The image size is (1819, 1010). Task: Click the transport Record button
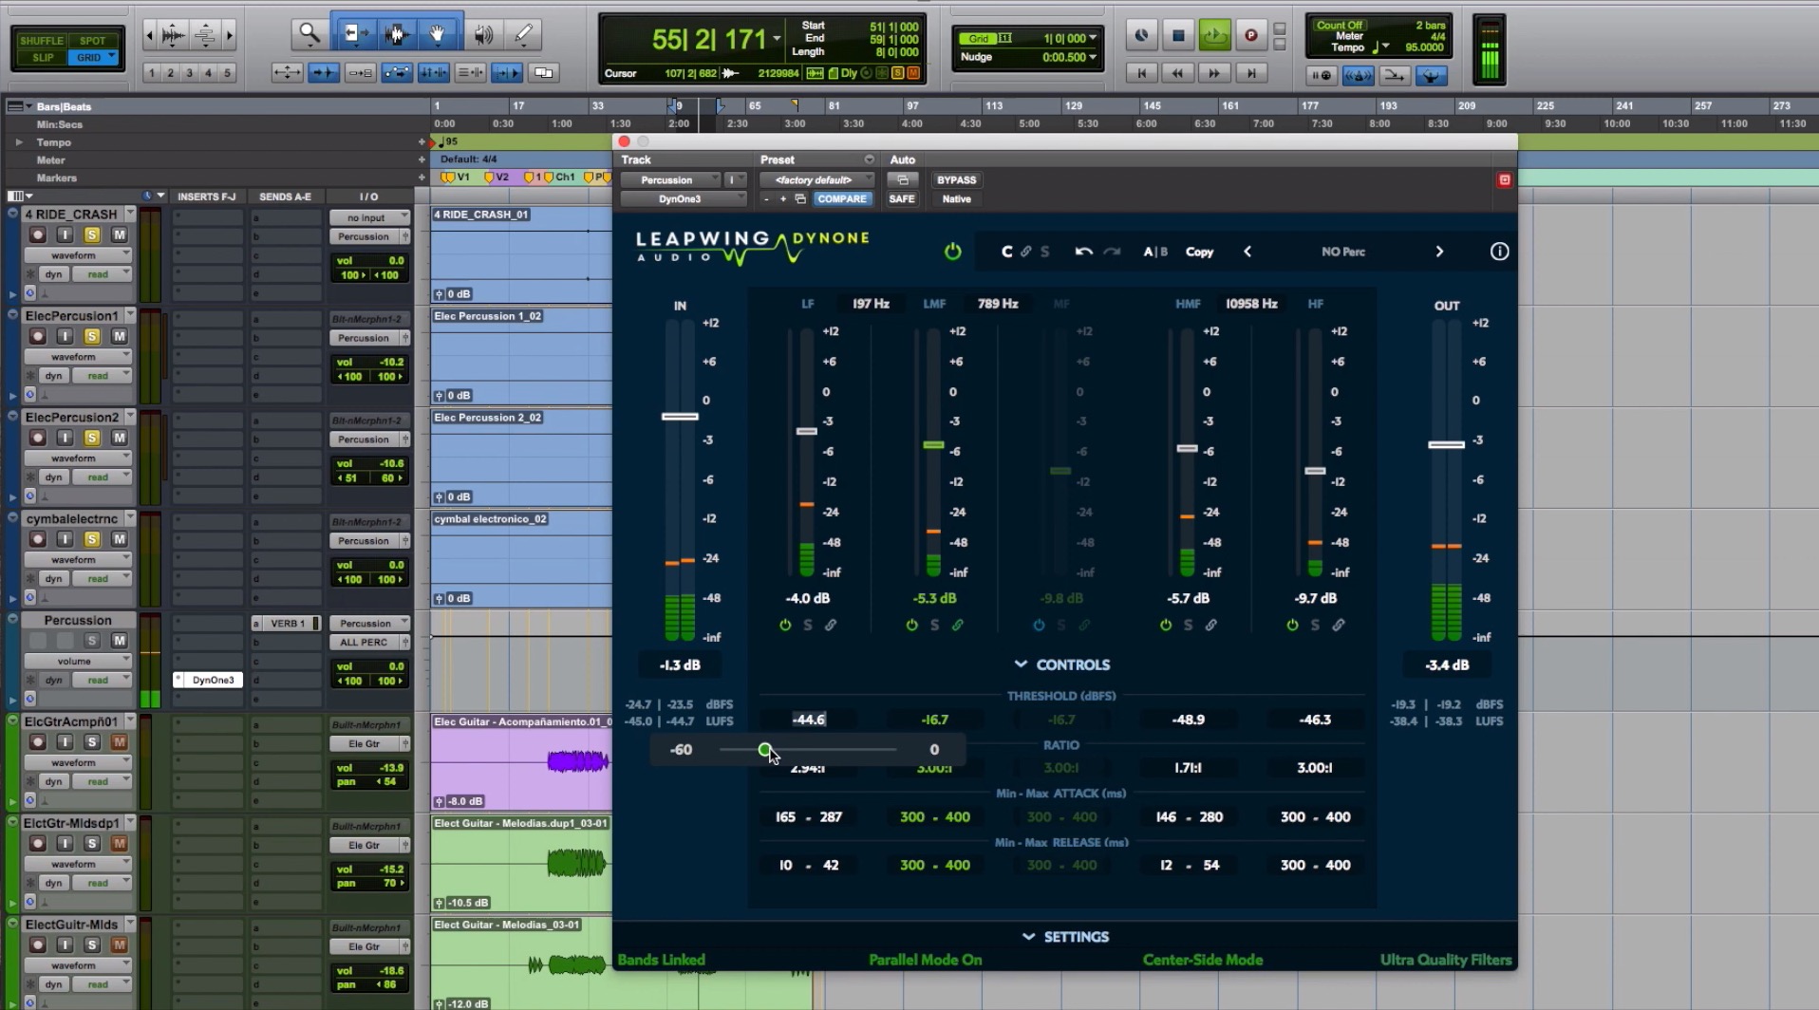(1251, 35)
